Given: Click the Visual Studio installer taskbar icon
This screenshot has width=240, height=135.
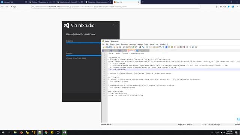Looking at the screenshot, I should coord(64,132).
